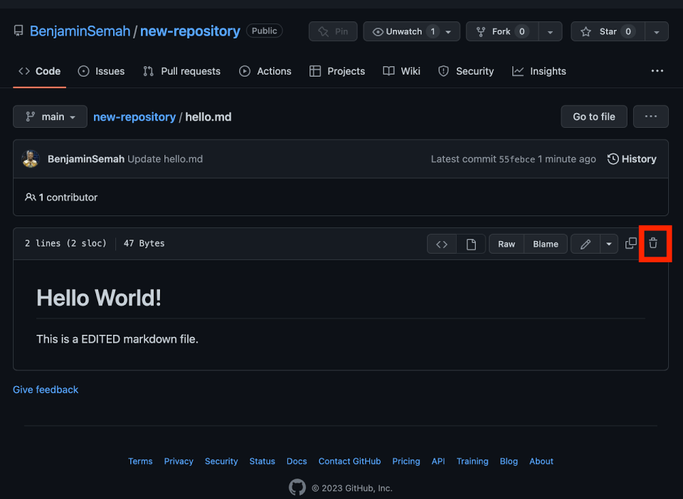Open the History clock link
Screen dimensions: 683x499
[x=632, y=159]
